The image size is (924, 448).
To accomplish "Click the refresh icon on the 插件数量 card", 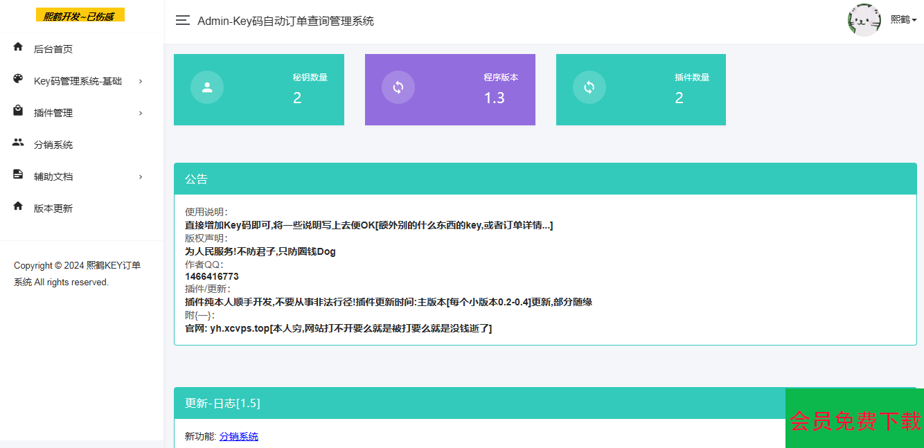I will coord(589,87).
